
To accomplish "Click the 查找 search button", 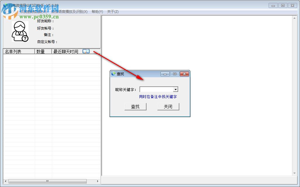I will pyautogui.click(x=135, y=107).
